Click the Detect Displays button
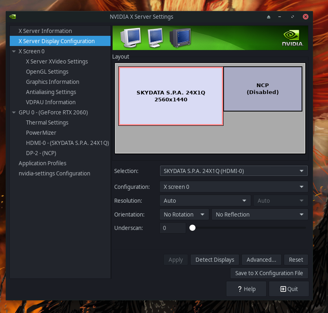Screen dimensions: 328x313 pos(215,259)
